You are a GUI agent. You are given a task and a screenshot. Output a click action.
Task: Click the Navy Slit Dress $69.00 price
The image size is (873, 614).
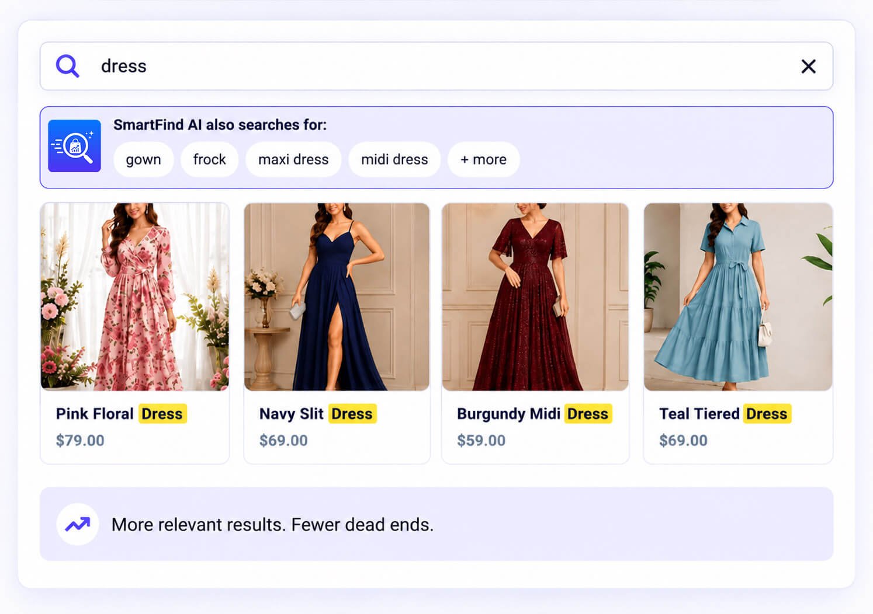(283, 440)
